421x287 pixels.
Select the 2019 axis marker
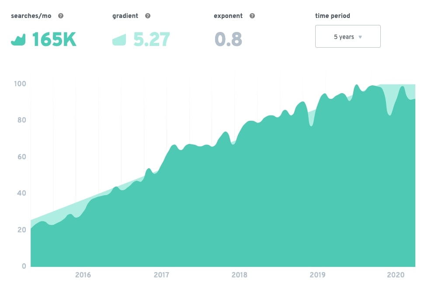pyautogui.click(x=318, y=275)
